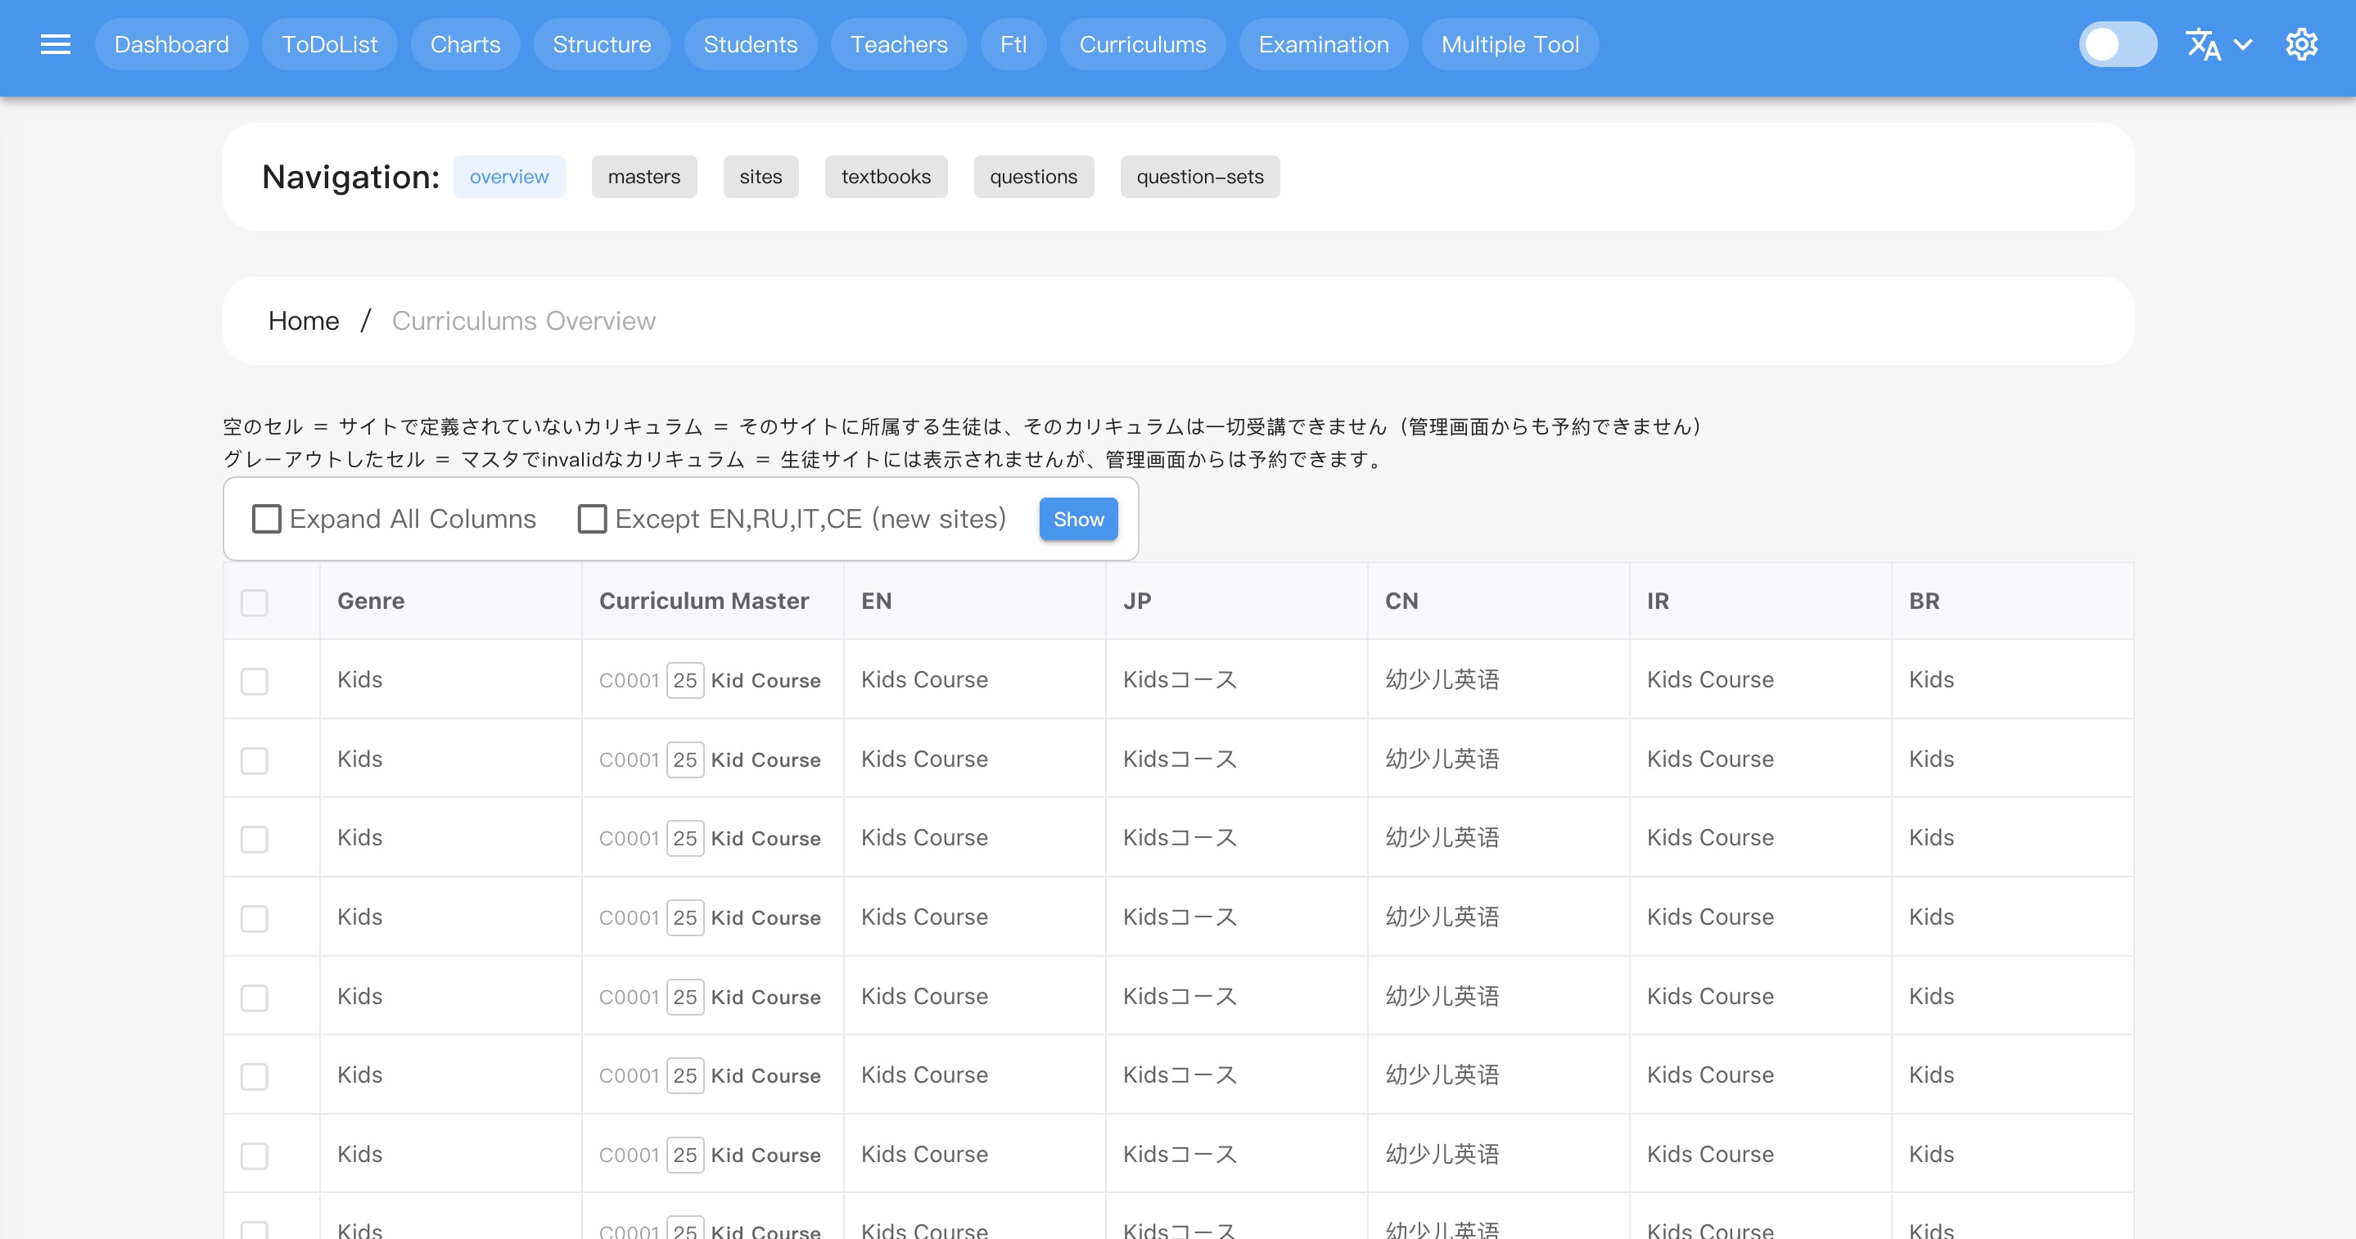The height and width of the screenshot is (1239, 2356).
Task: Go to the Examination tab
Action: (x=1324, y=44)
